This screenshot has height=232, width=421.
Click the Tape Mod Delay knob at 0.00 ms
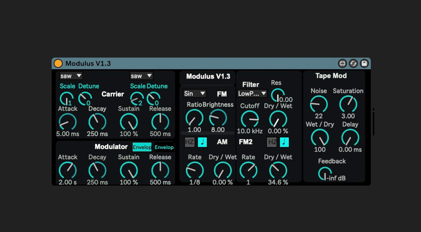pos(350,138)
